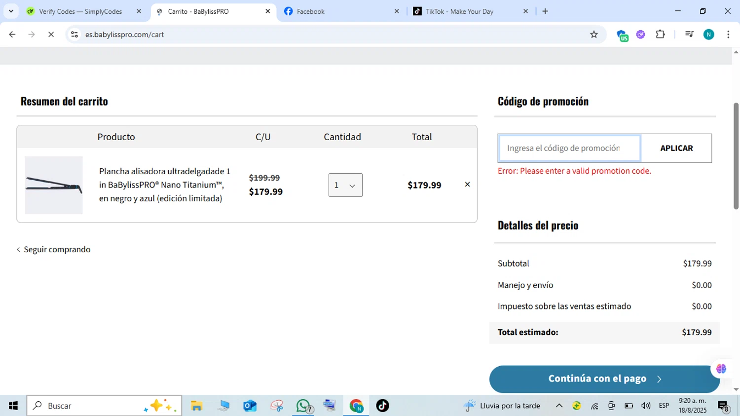
Task: Open a new browser tab
Action: tap(545, 11)
